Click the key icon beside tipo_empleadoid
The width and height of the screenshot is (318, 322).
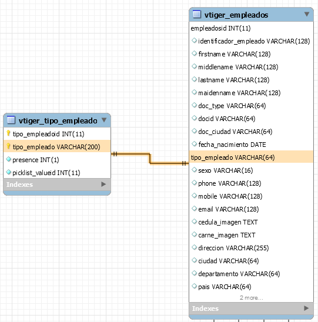(x=8, y=133)
